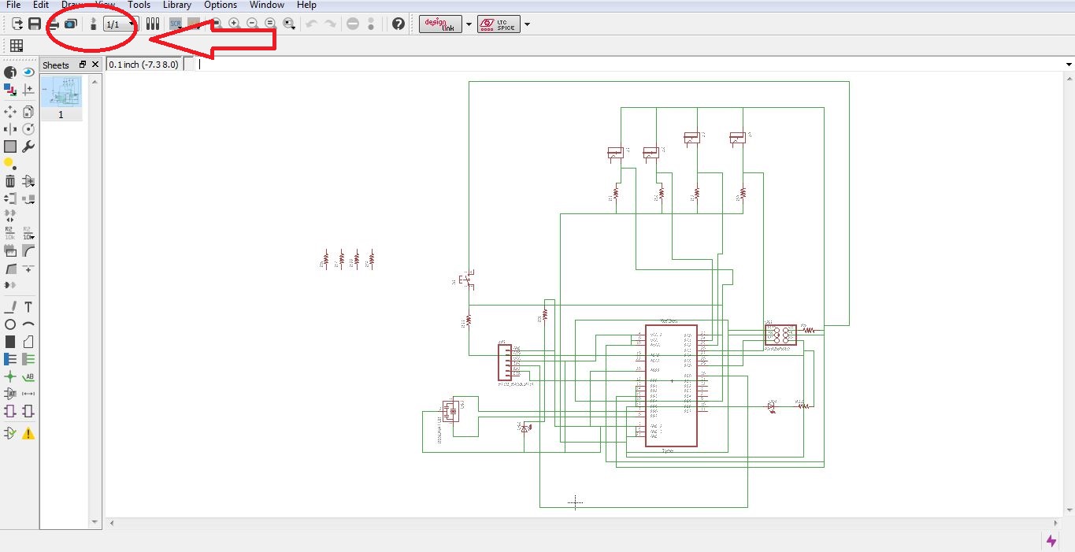Click the Use library icon

click(x=153, y=24)
